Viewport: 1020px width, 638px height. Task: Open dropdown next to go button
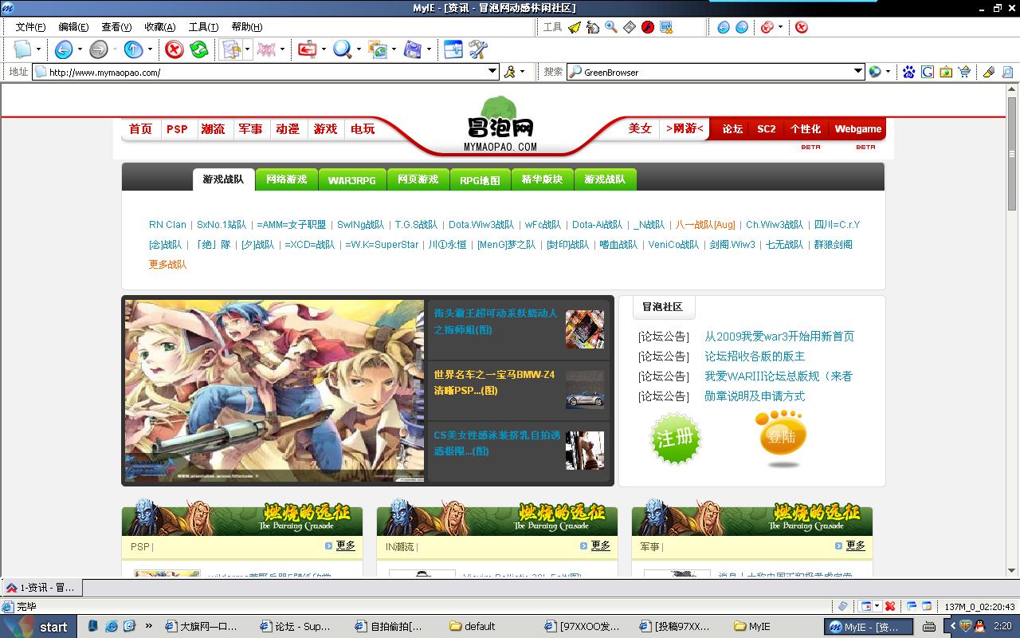(x=523, y=72)
